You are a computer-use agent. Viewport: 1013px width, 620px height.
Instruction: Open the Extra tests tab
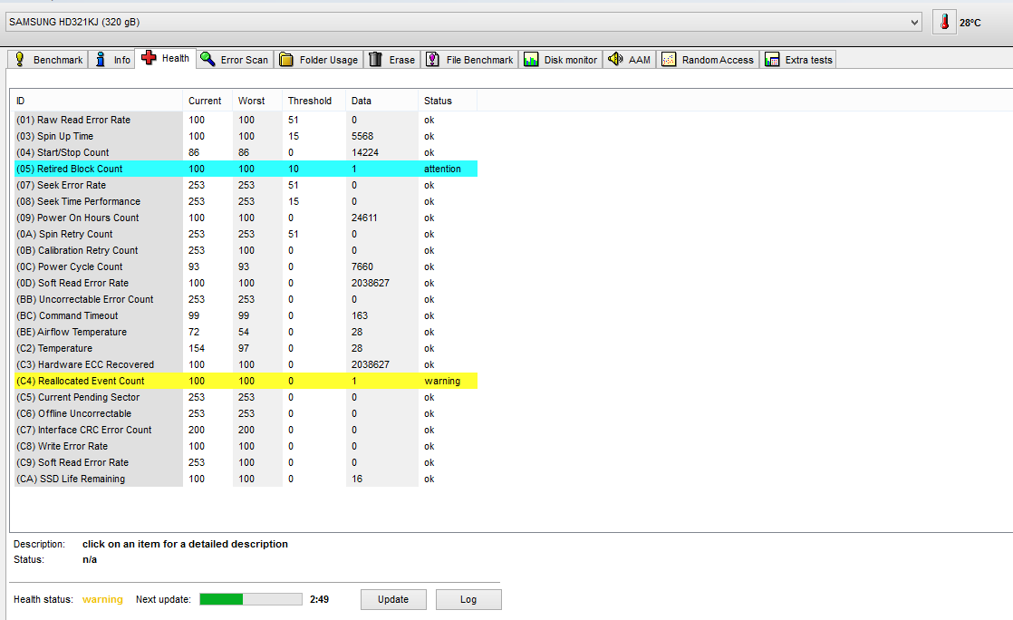point(798,60)
